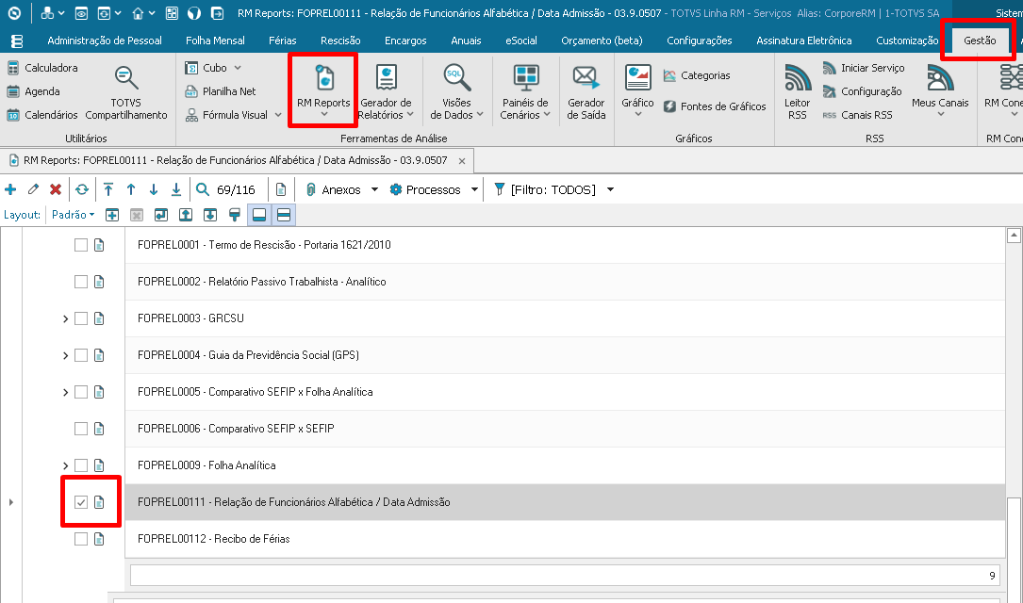The height and width of the screenshot is (603, 1023).
Task: Click the layout paint roller icon
Action: [235, 215]
